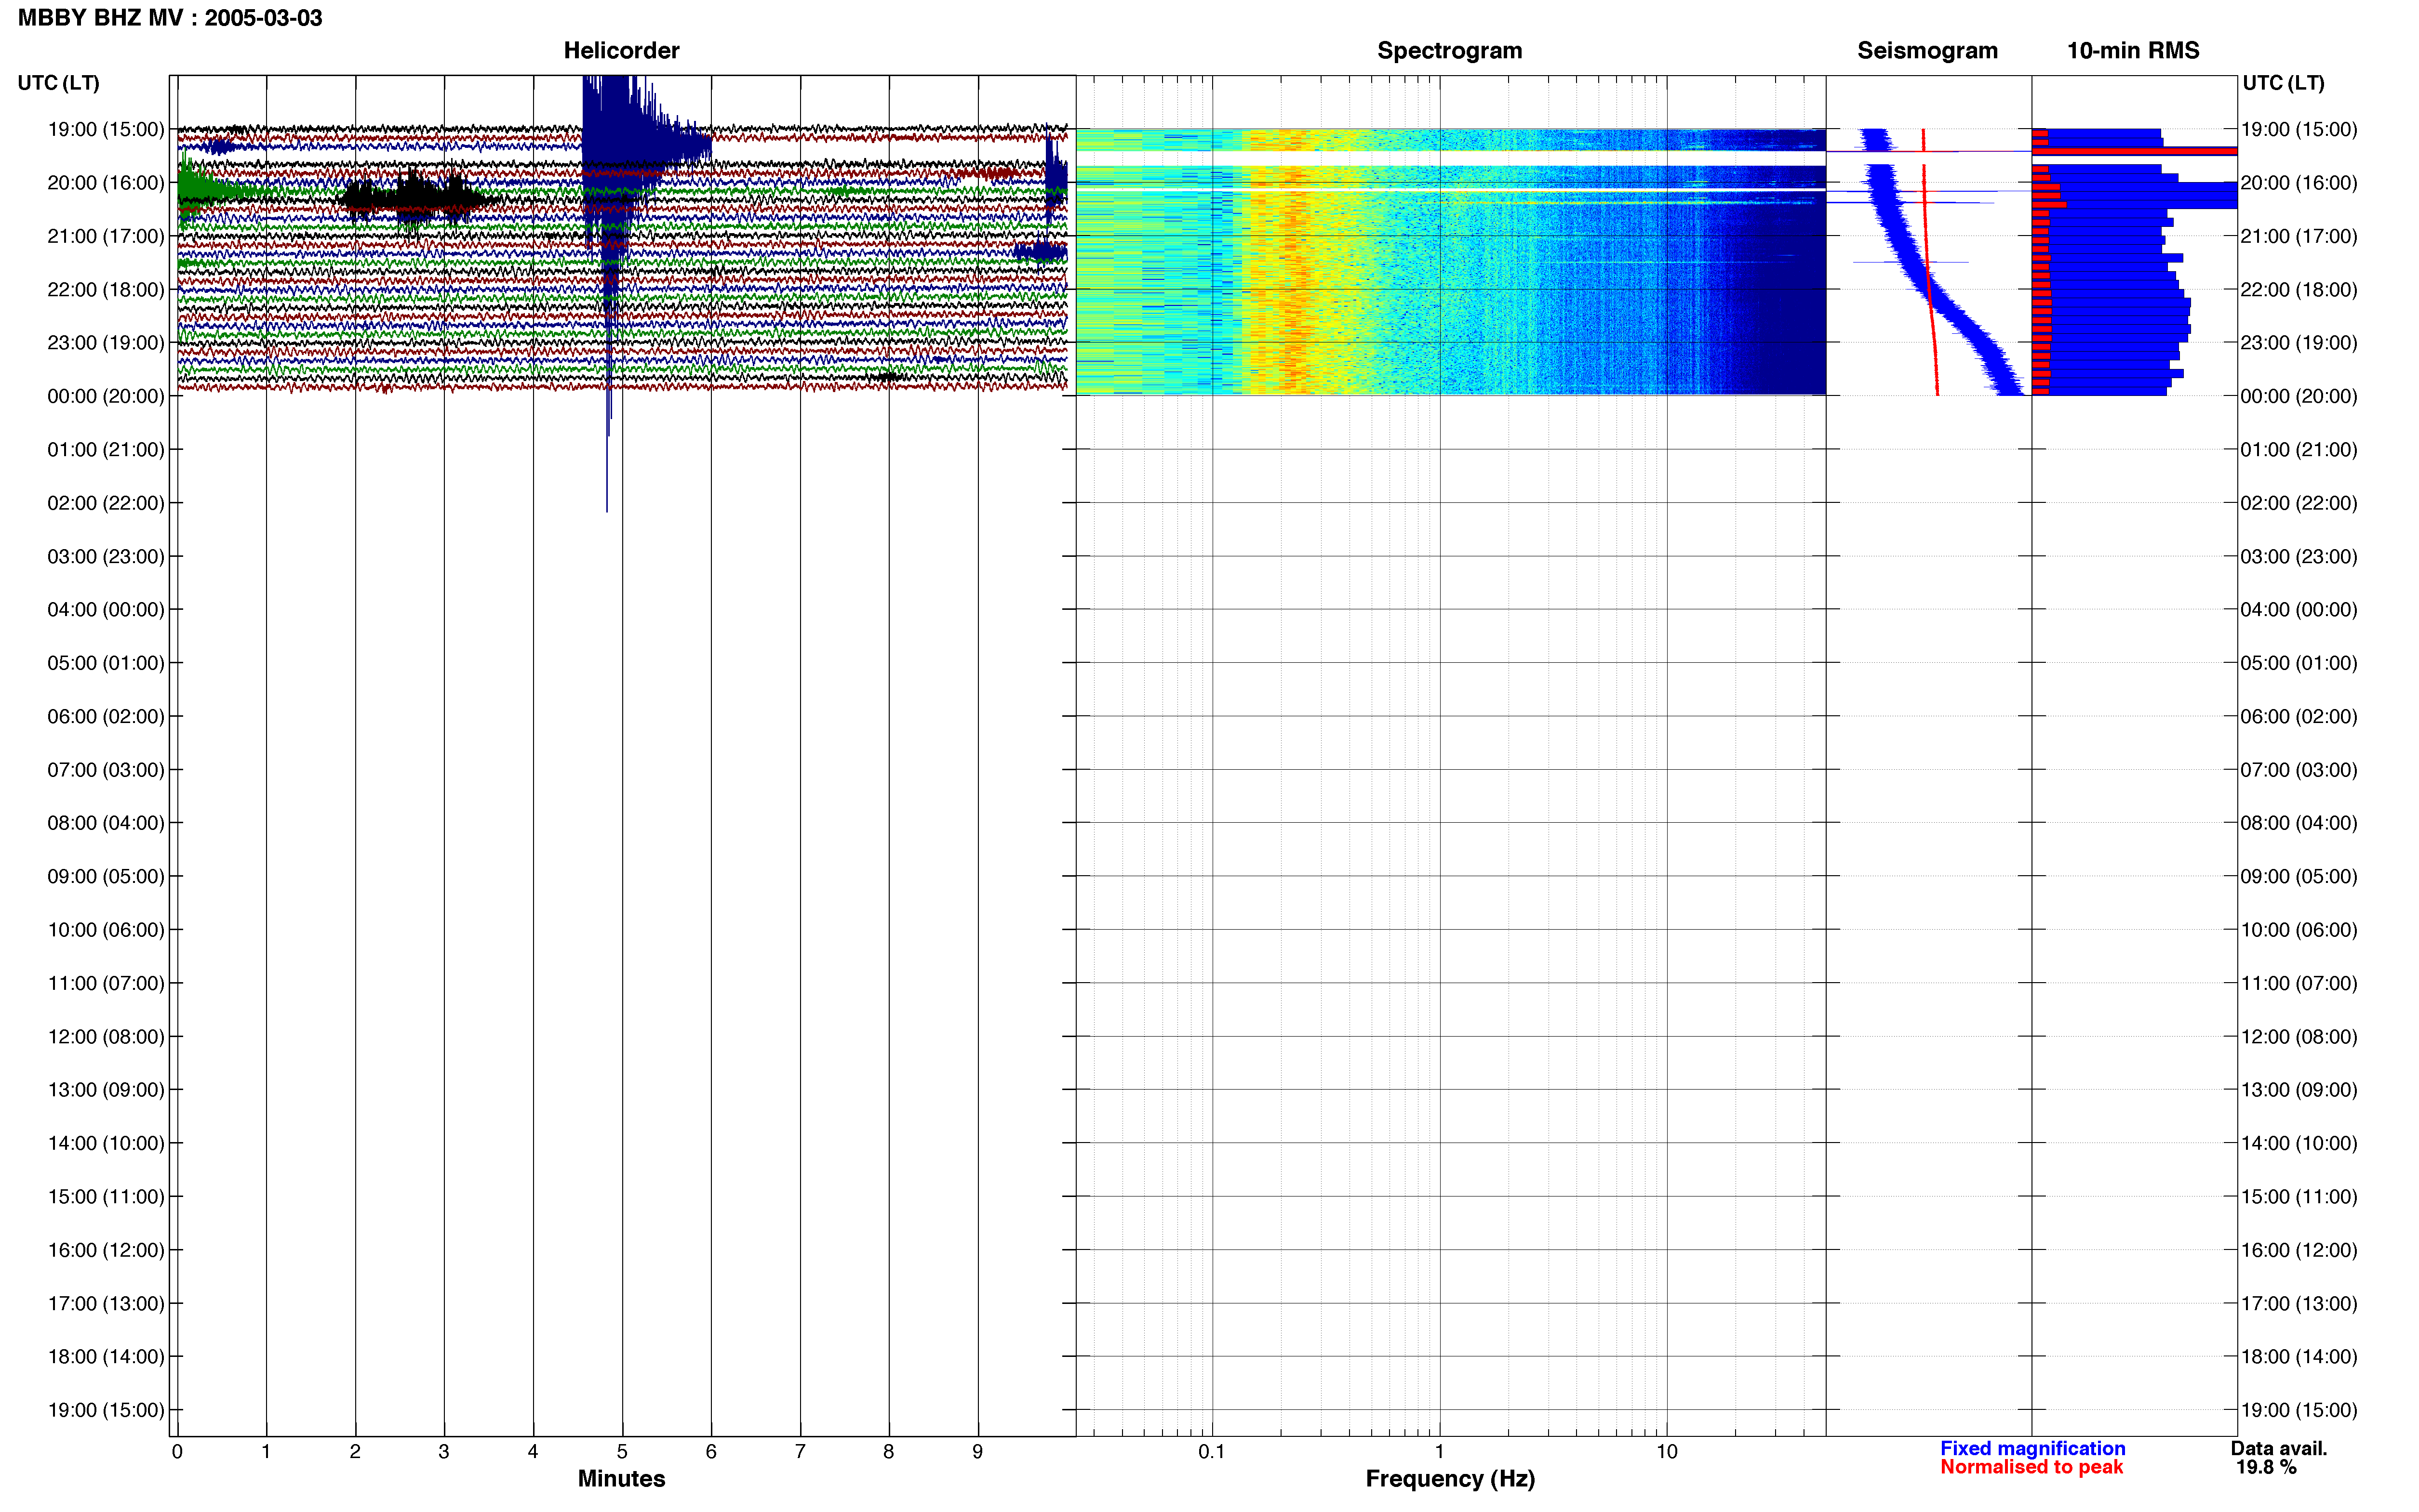Click the right axis label '12:00 (08:00)'
The image size is (2419, 1512).
point(2299,1037)
